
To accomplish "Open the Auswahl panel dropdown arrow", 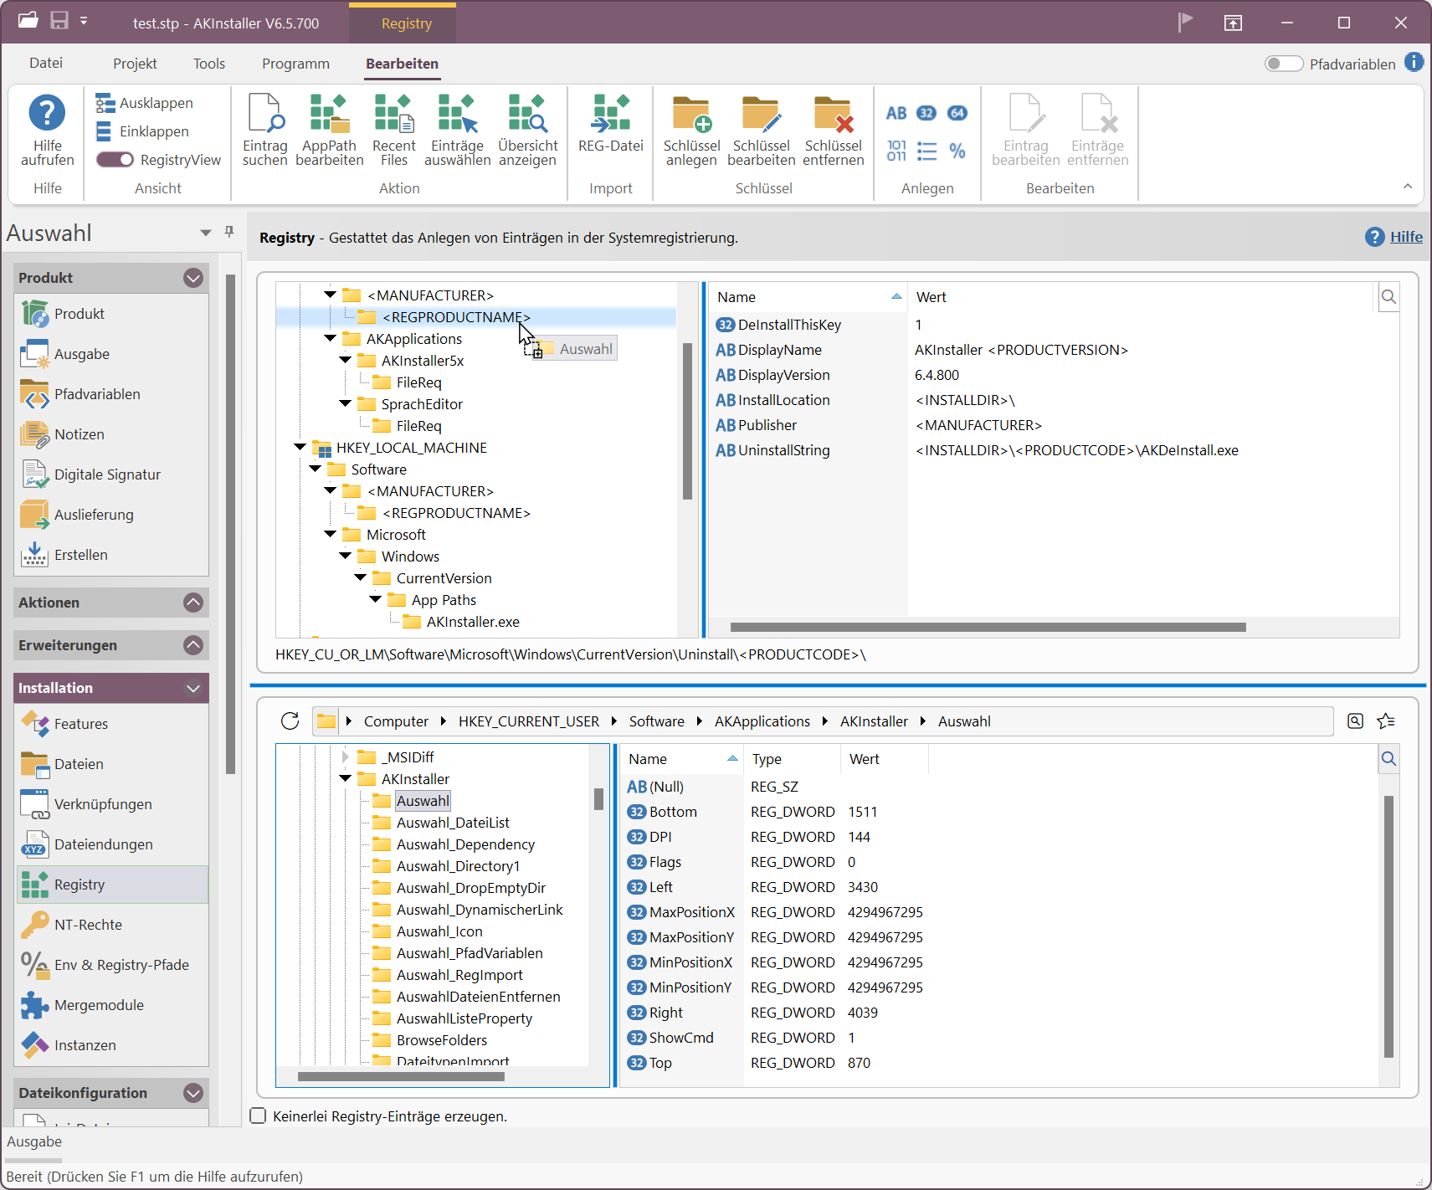I will pyautogui.click(x=206, y=233).
